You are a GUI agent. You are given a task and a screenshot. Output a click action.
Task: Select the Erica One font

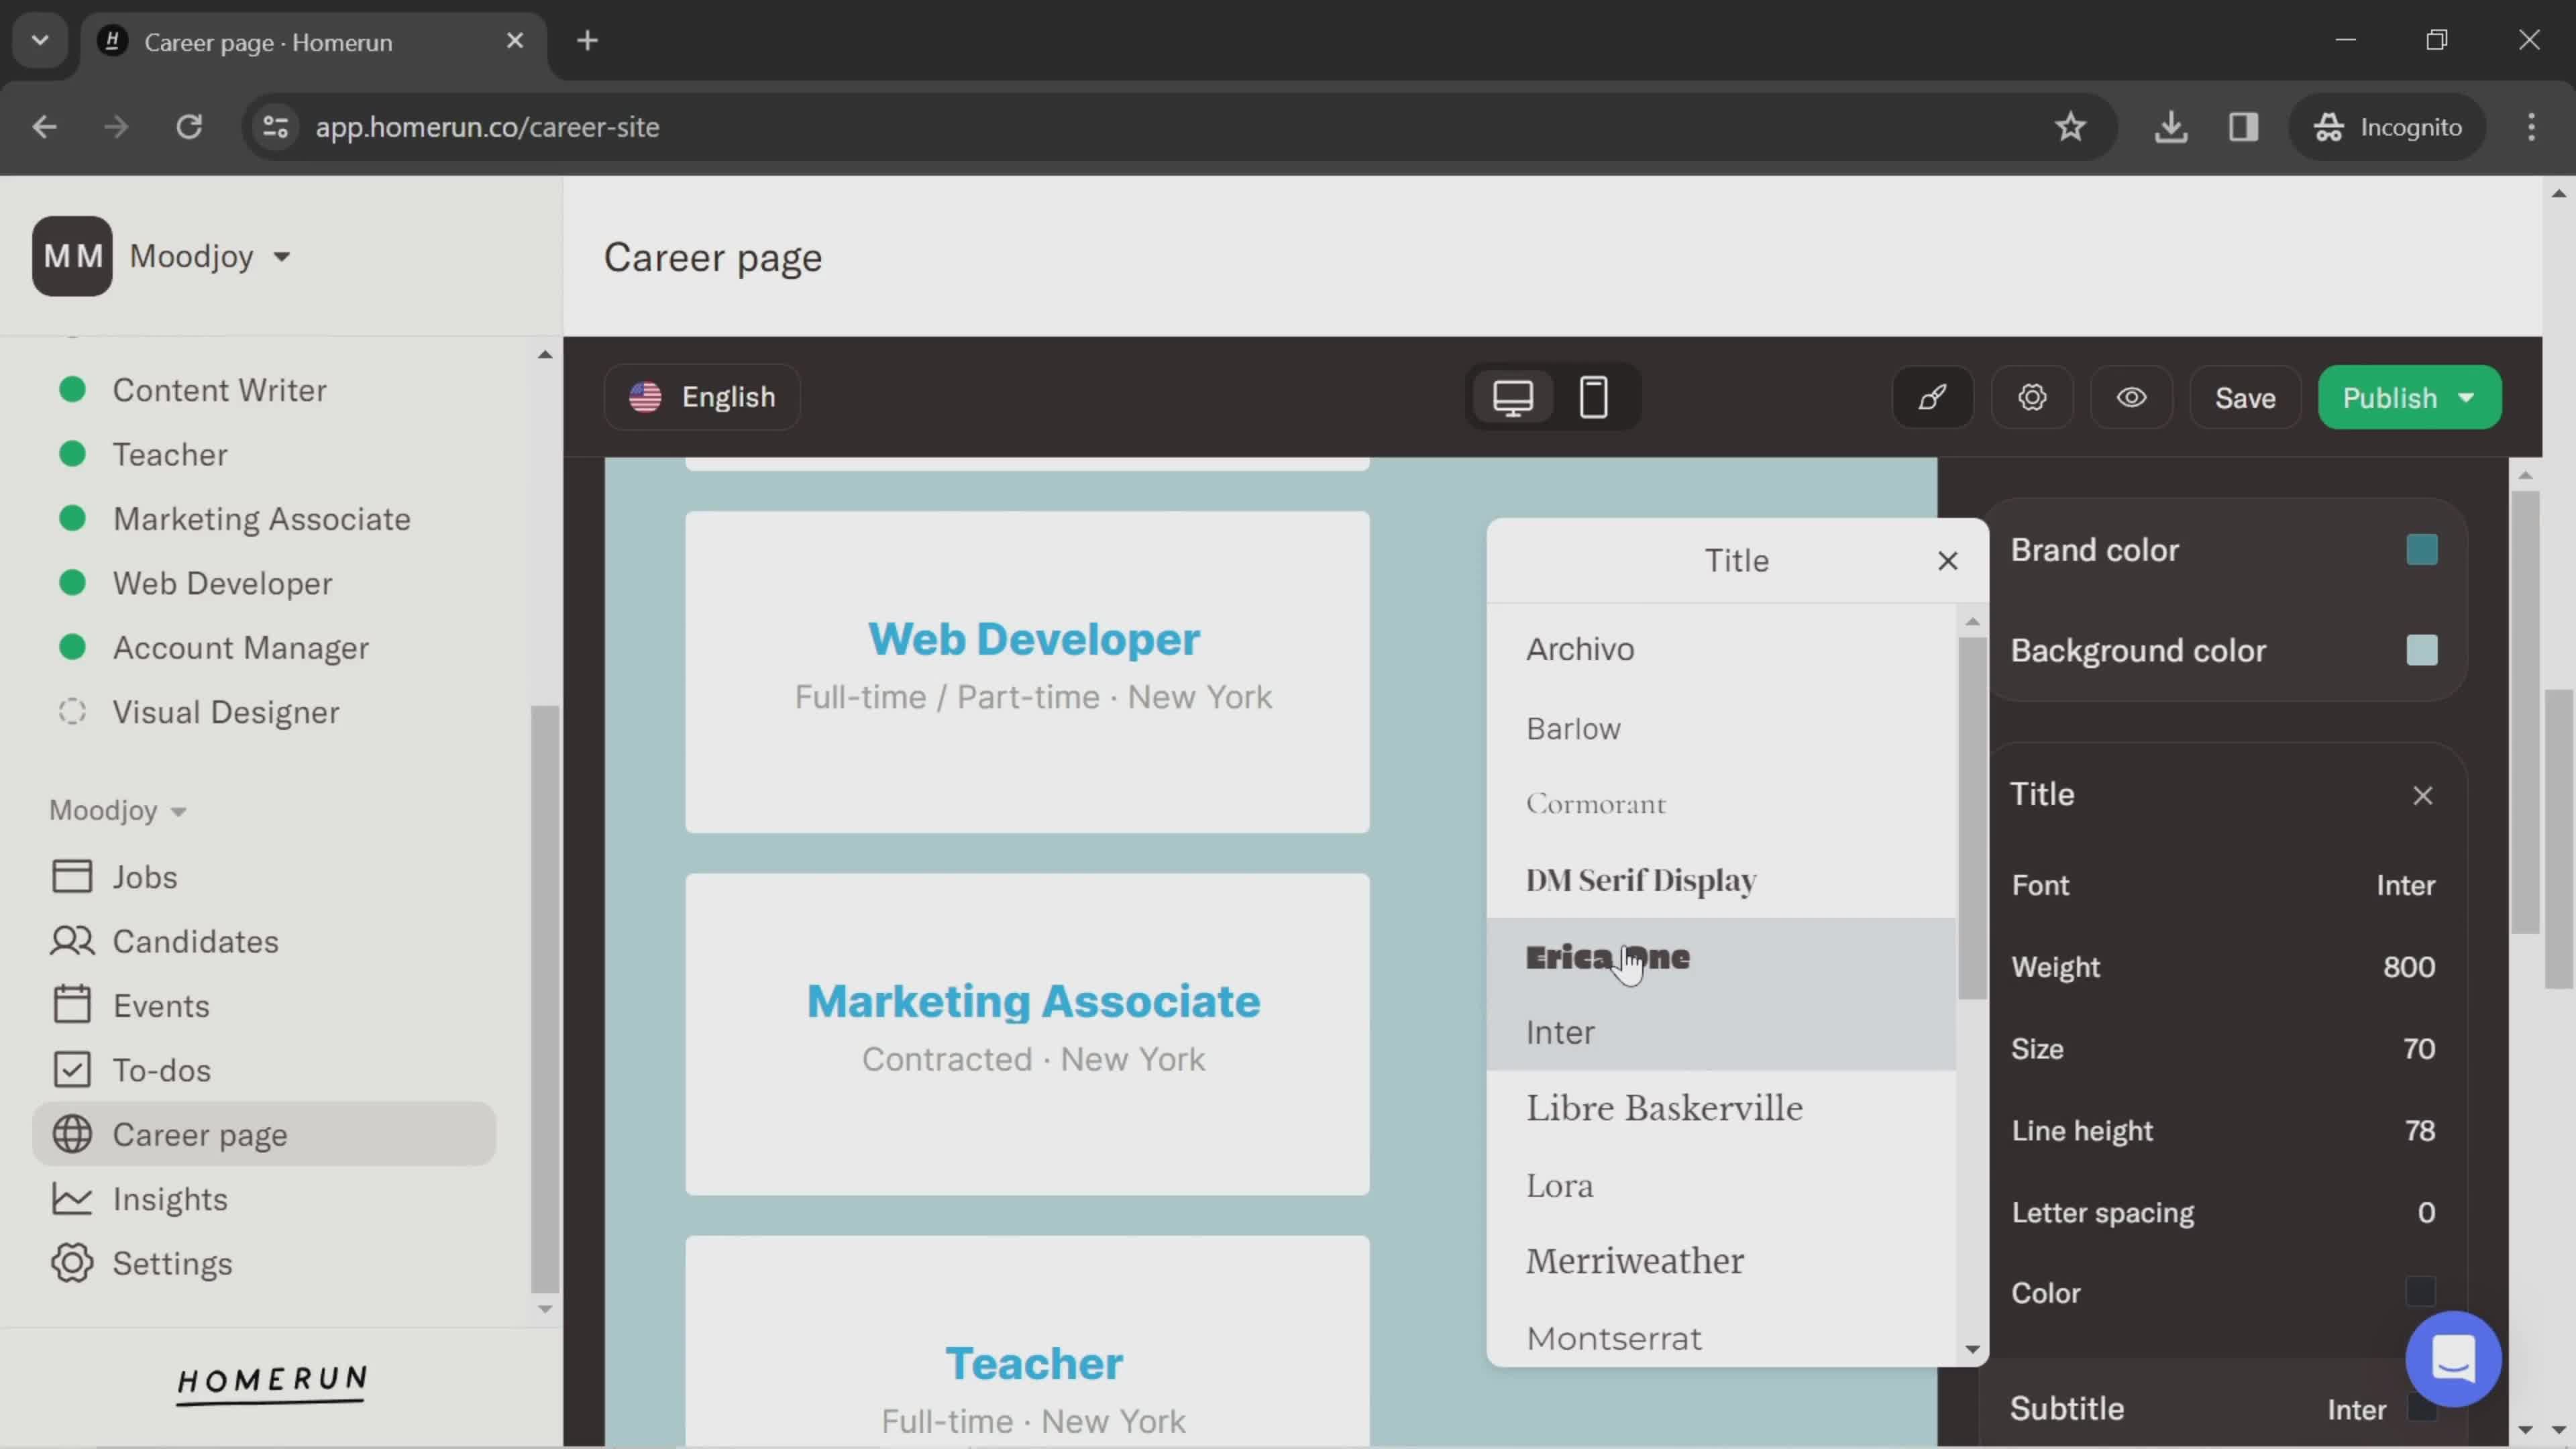[1720, 957]
